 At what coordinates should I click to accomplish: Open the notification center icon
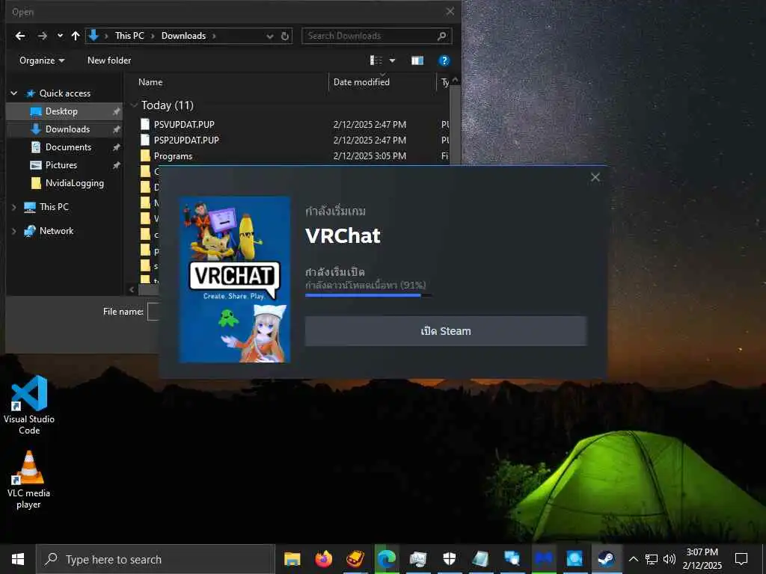pyautogui.click(x=741, y=559)
